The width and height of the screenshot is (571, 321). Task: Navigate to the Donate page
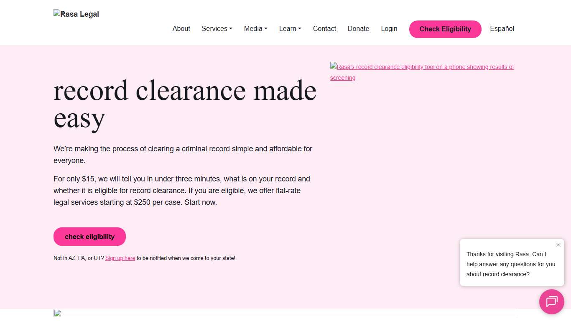point(358,29)
